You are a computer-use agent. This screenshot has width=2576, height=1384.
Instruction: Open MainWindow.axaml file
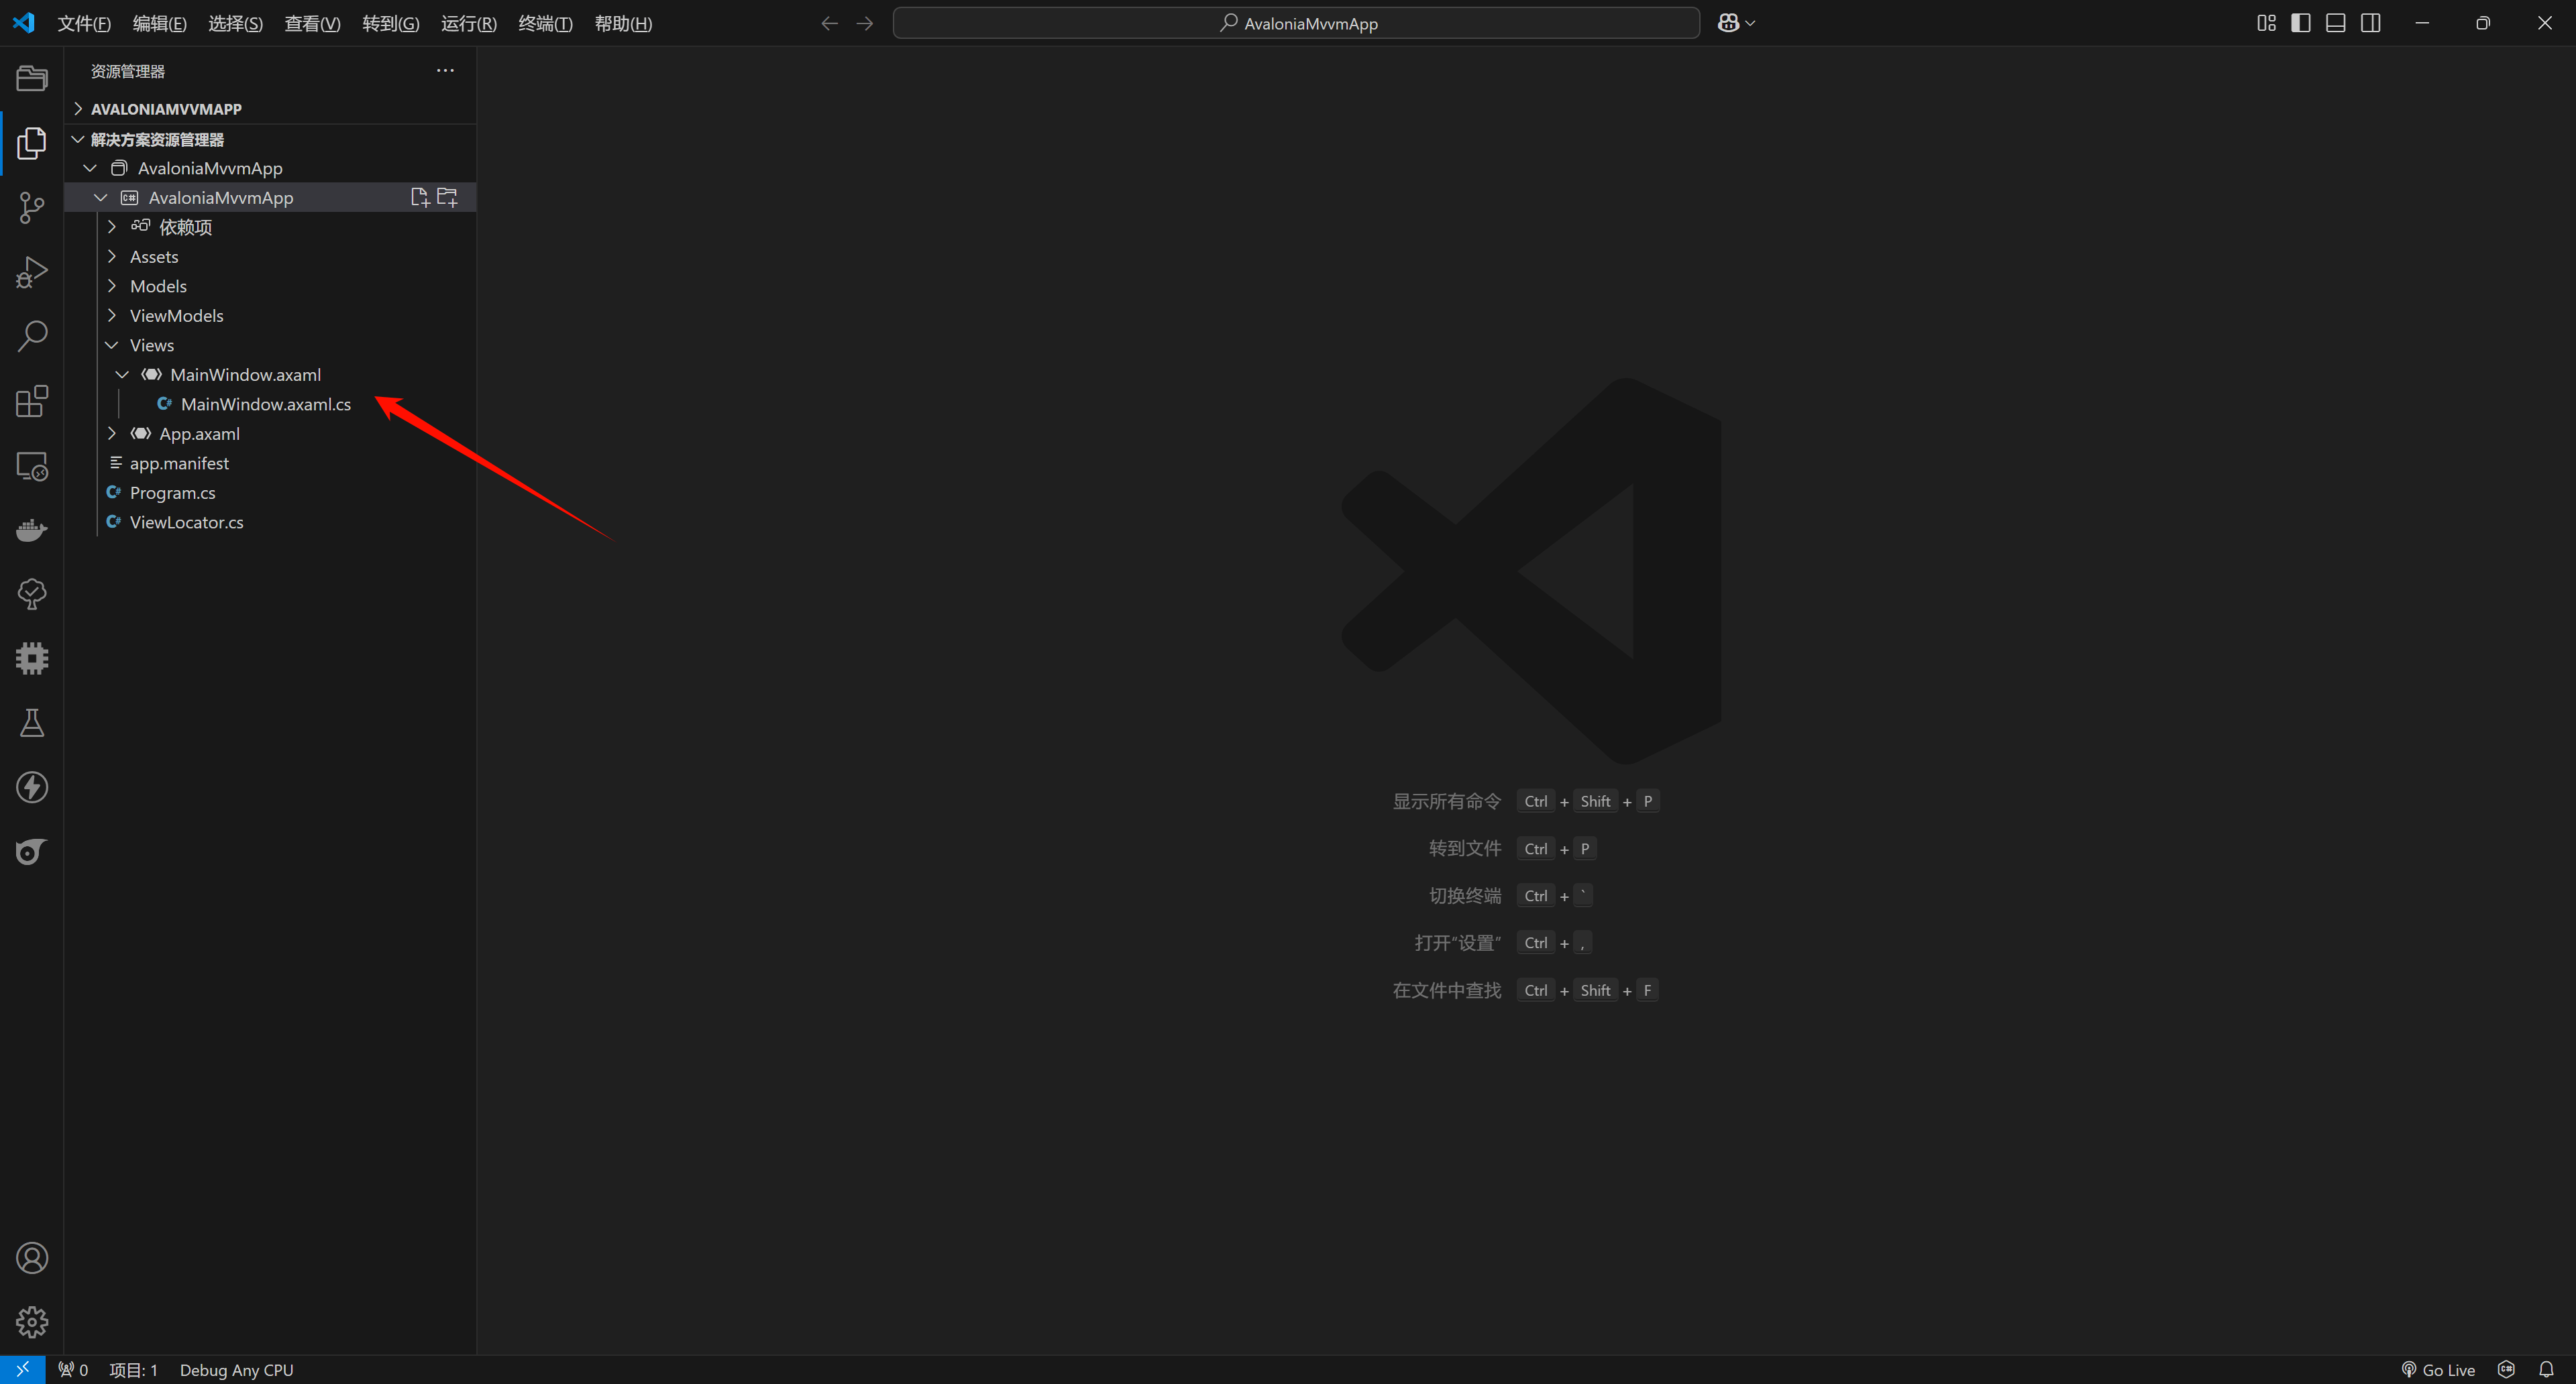coord(246,375)
